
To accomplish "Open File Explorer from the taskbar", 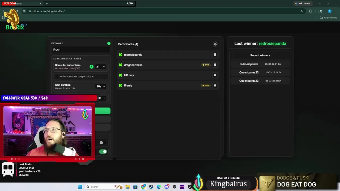I will pos(127,187).
